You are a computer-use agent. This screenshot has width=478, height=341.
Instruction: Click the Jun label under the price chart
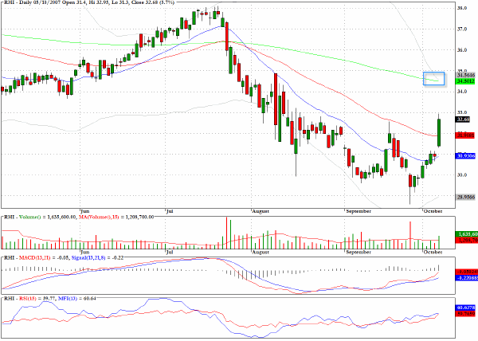click(85, 211)
